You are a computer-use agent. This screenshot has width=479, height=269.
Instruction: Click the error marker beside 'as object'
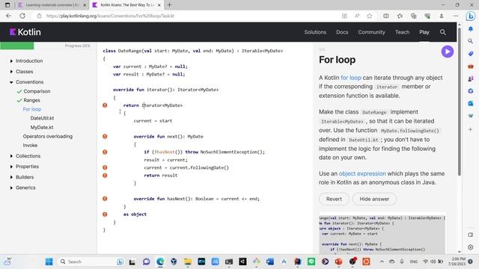point(105,214)
